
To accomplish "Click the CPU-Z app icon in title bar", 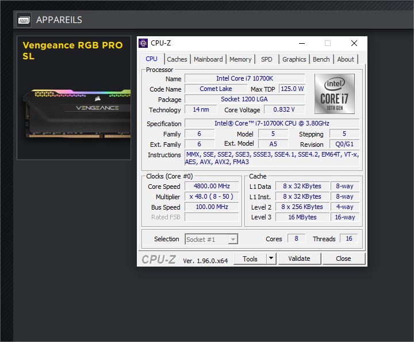I will click(143, 43).
